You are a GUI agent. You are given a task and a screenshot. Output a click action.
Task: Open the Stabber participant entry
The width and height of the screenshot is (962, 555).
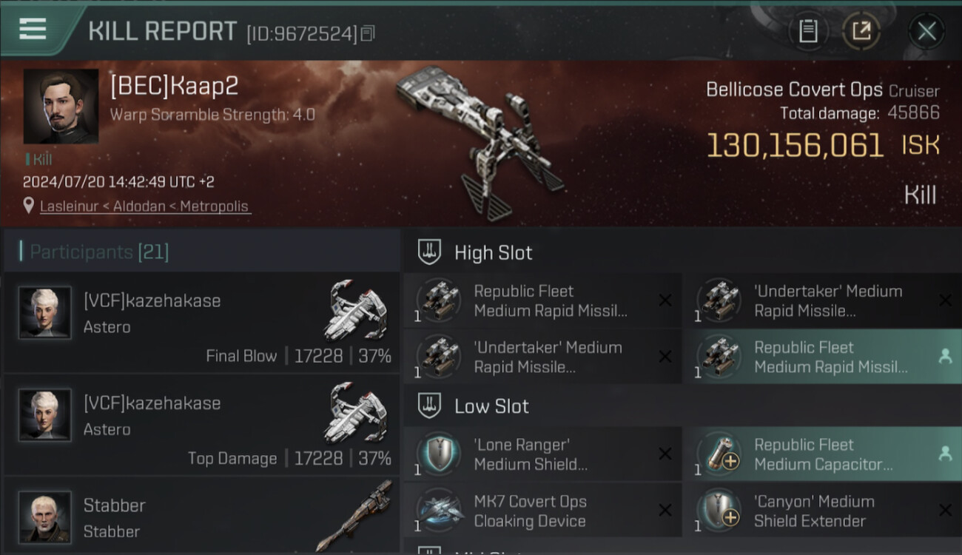(x=201, y=516)
